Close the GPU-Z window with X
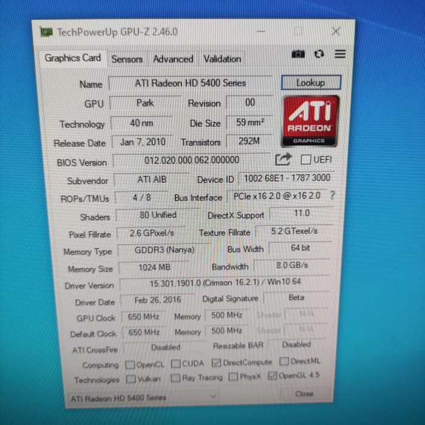The image size is (425, 425). click(x=336, y=32)
